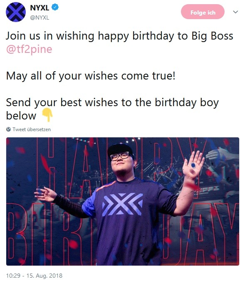Expand the tweet options chevron
This screenshot has height=281, width=245.
click(235, 12)
